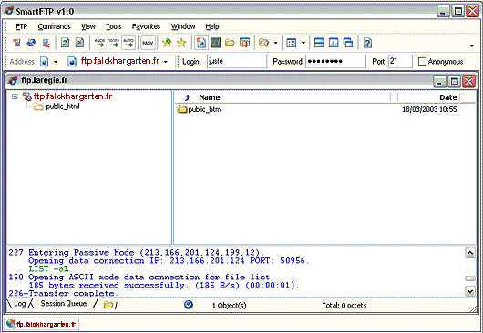Click the status bar folder path icon
This screenshot has width=483, height=333.
(108, 305)
